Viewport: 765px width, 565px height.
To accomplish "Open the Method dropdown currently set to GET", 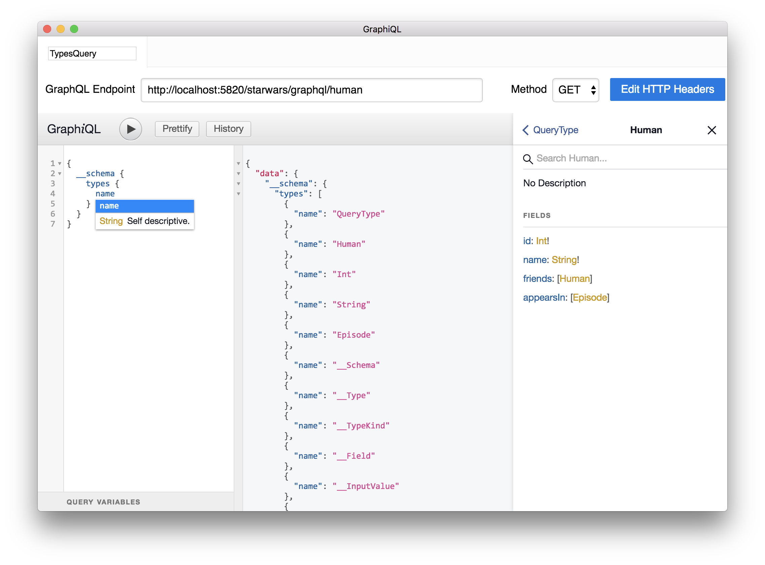I will click(575, 89).
